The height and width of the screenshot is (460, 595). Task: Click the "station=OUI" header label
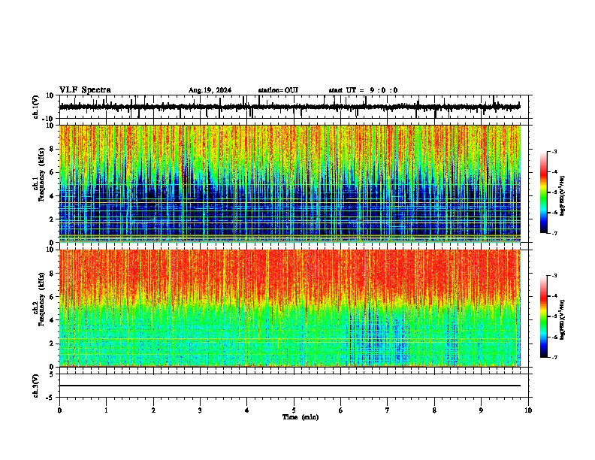pyautogui.click(x=278, y=90)
